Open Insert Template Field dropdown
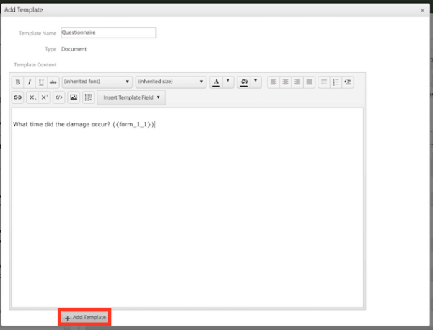Screen dimensions: 433x330 131,97
